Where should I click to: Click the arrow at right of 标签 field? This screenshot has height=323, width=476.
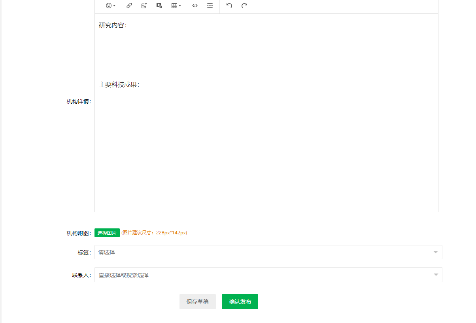(x=436, y=252)
